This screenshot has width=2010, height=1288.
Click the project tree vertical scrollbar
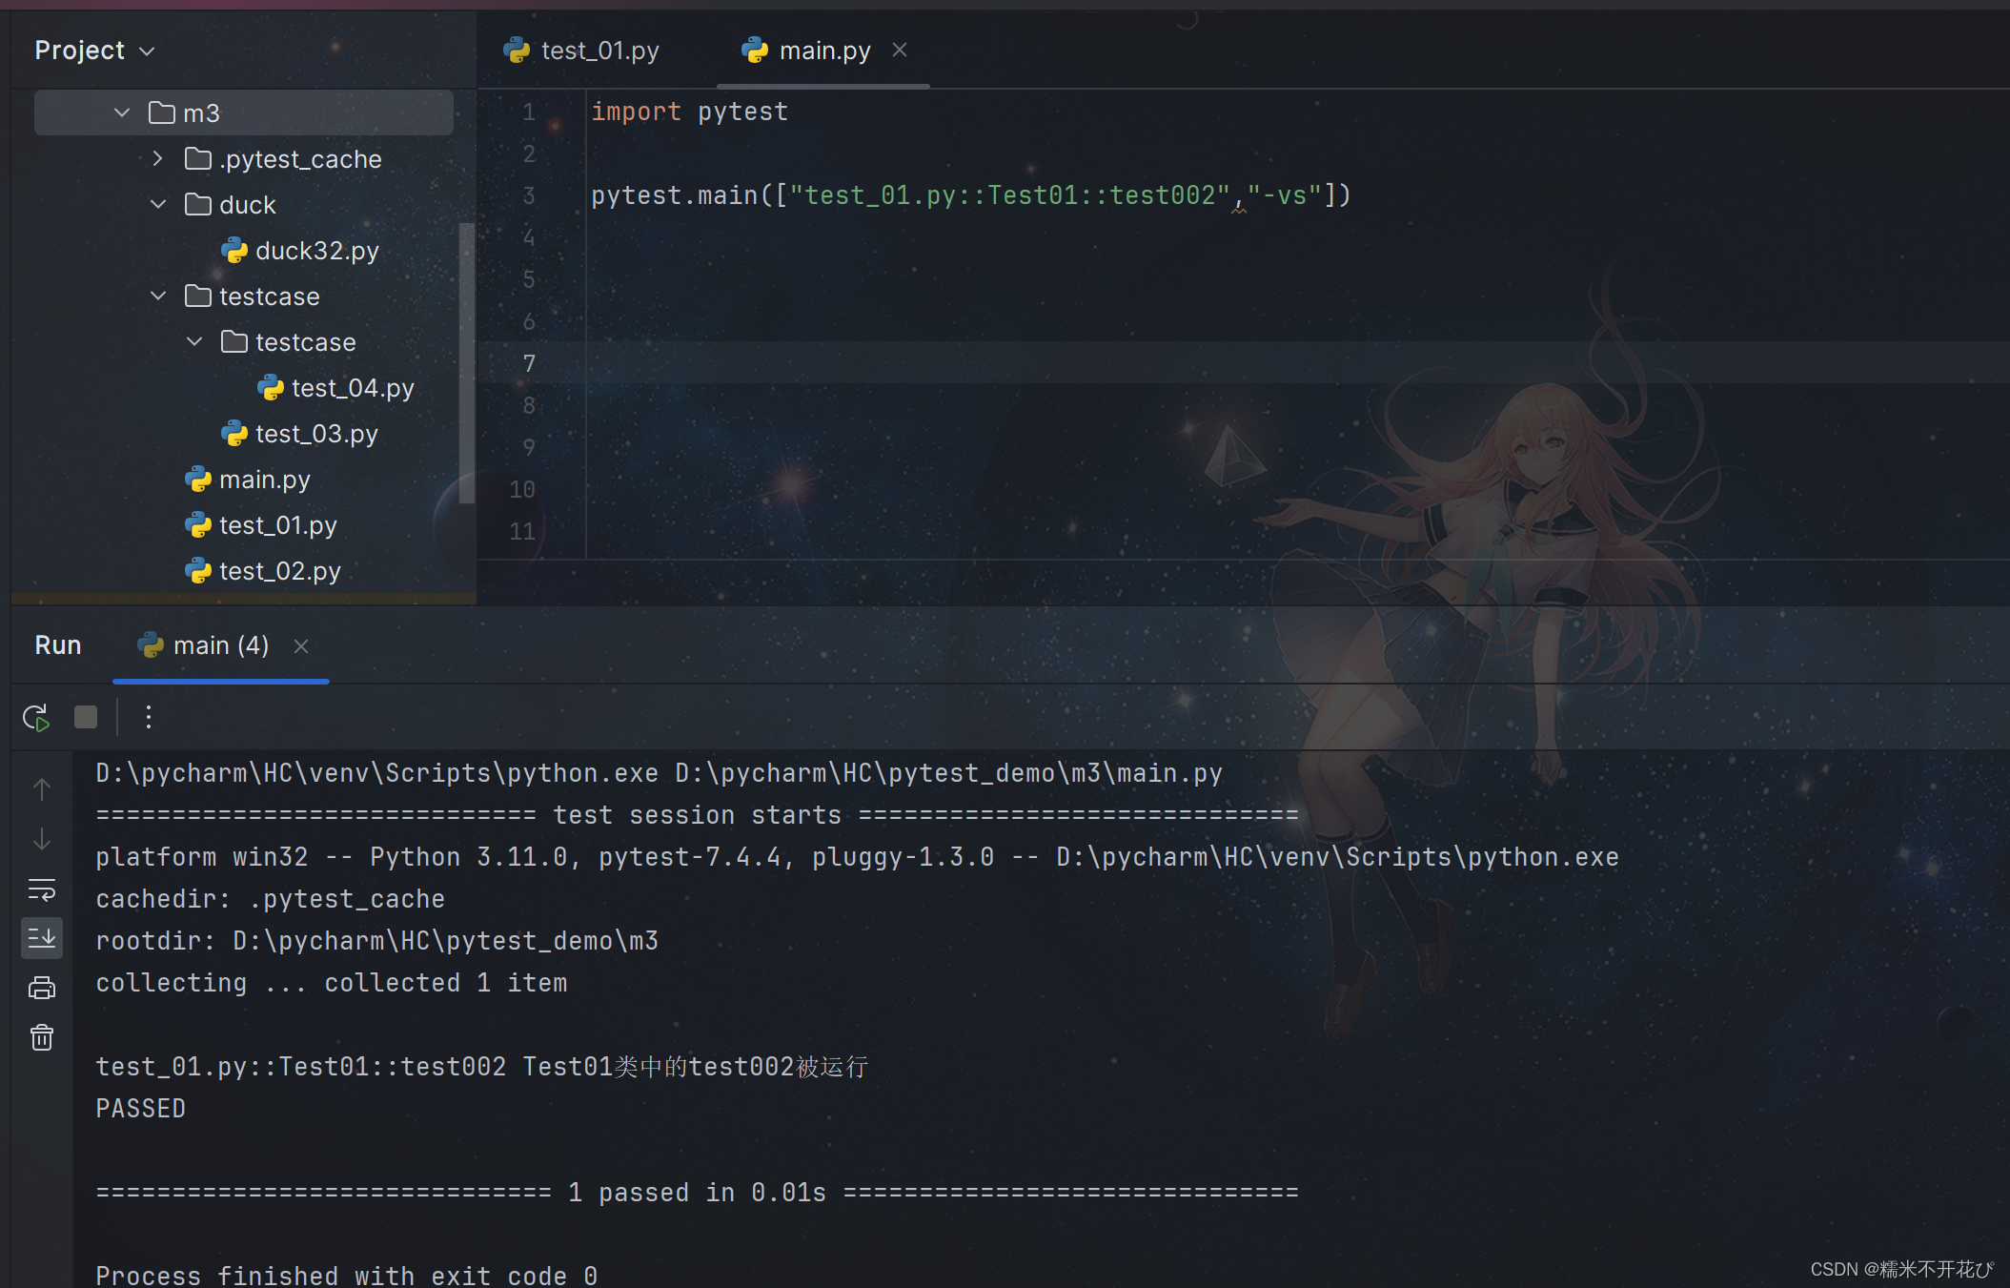[466, 362]
